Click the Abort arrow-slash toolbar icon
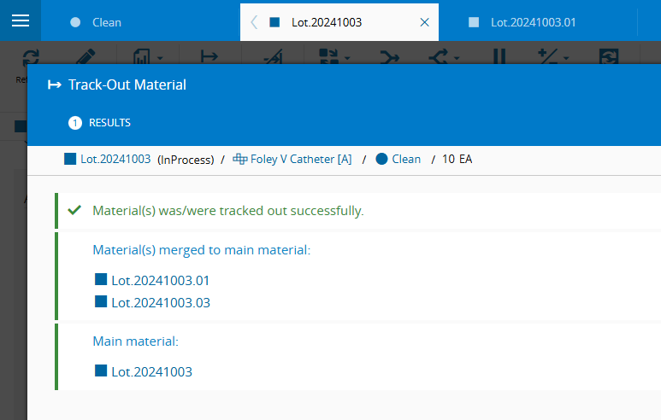 tap(273, 57)
